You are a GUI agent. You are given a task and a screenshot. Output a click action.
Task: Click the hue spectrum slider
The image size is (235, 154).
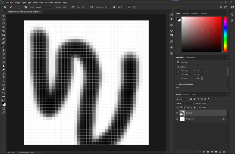click(225, 34)
